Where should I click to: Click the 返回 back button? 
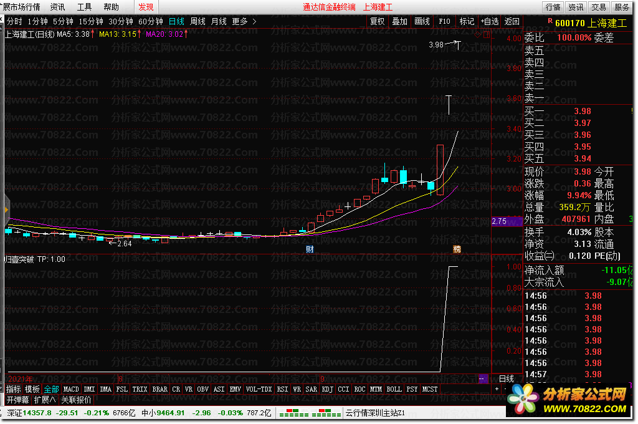512,22
